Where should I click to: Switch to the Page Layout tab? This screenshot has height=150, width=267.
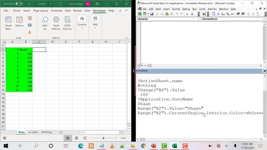pos(40,10)
